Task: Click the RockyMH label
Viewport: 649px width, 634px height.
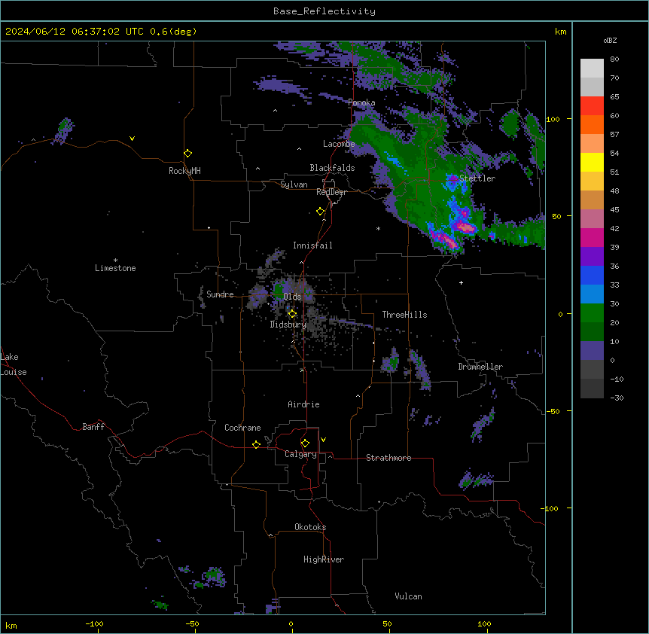Action: pyautogui.click(x=184, y=171)
